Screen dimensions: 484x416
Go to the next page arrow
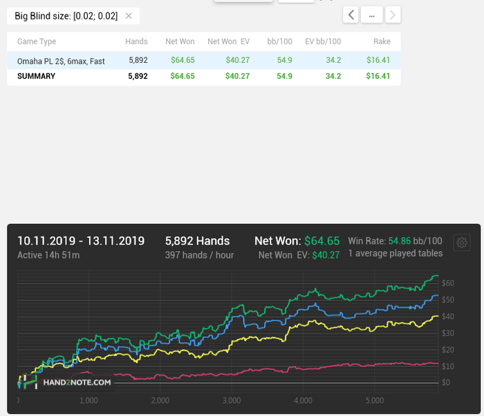(393, 15)
